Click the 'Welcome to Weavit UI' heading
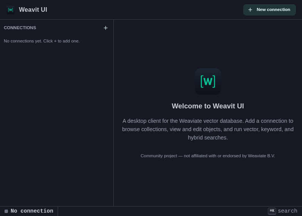The height and width of the screenshot is (216, 302). tap(208, 106)
